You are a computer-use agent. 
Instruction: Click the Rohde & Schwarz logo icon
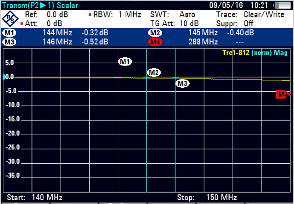(9, 19)
